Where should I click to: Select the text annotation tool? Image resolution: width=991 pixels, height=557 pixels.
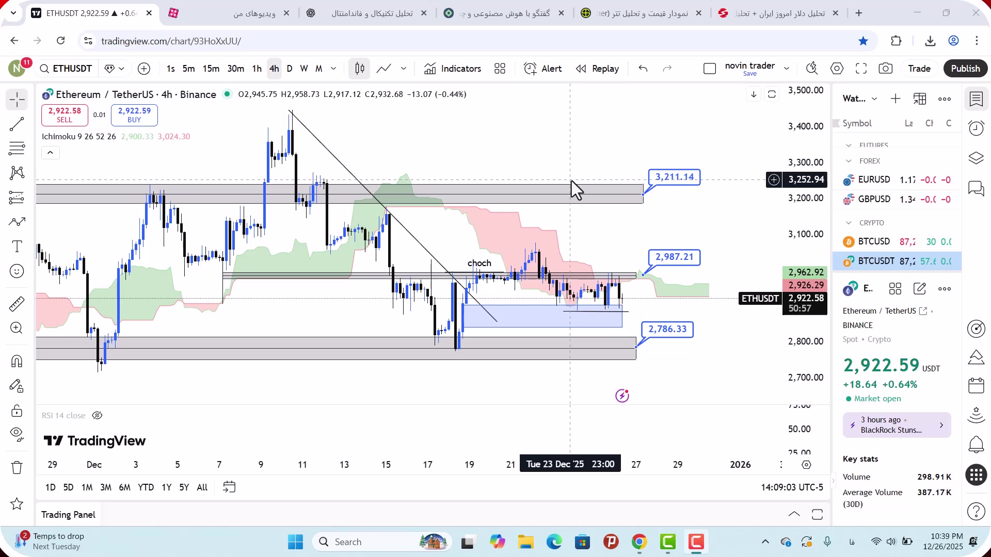17,247
